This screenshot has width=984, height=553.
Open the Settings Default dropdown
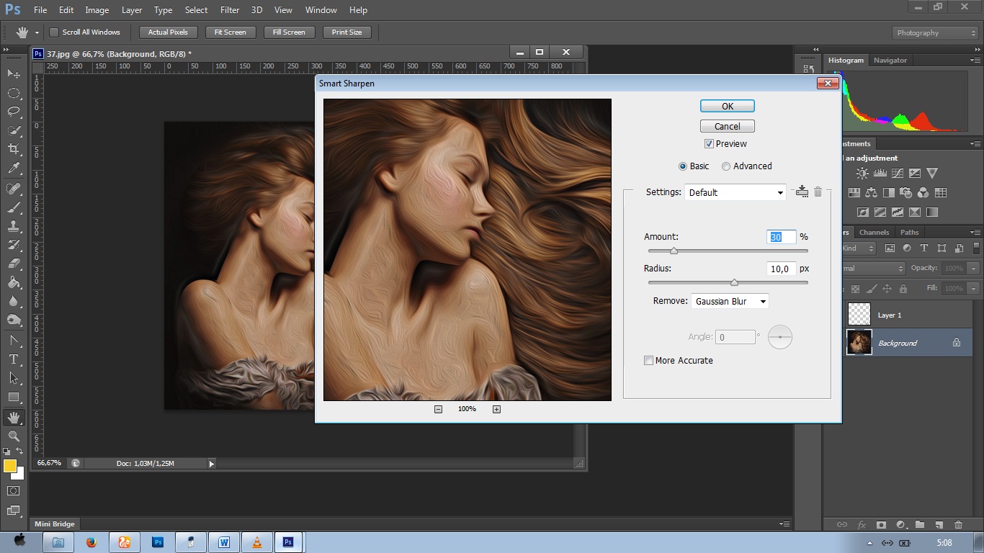[x=735, y=192]
